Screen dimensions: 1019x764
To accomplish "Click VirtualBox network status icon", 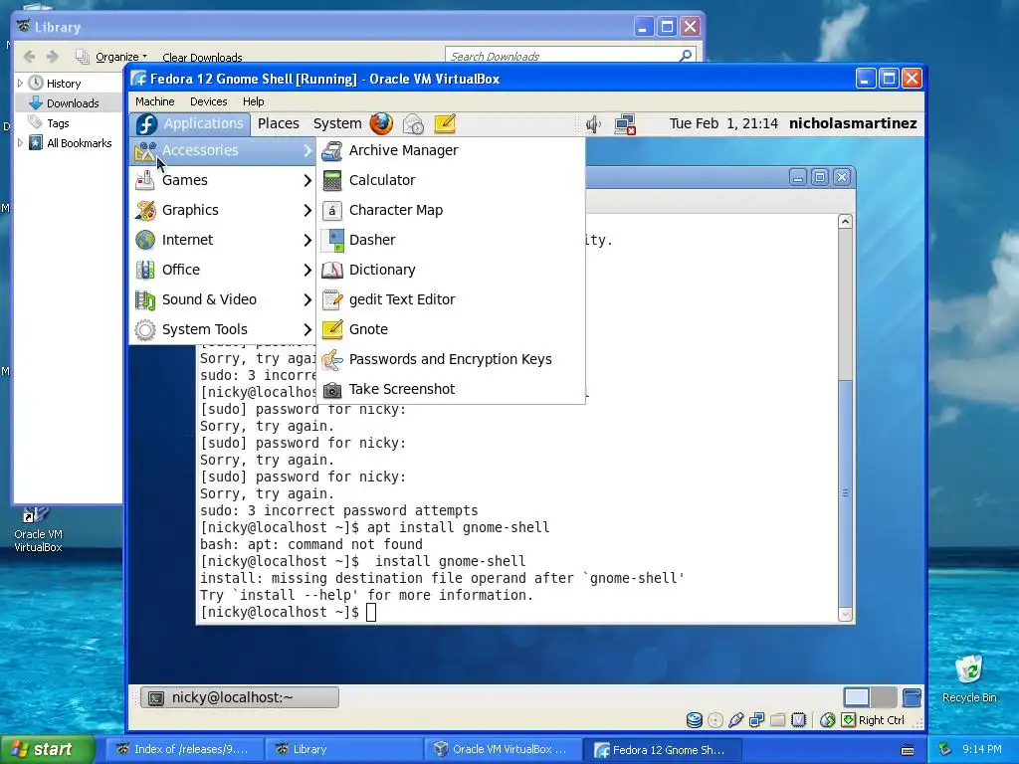I will (x=756, y=720).
